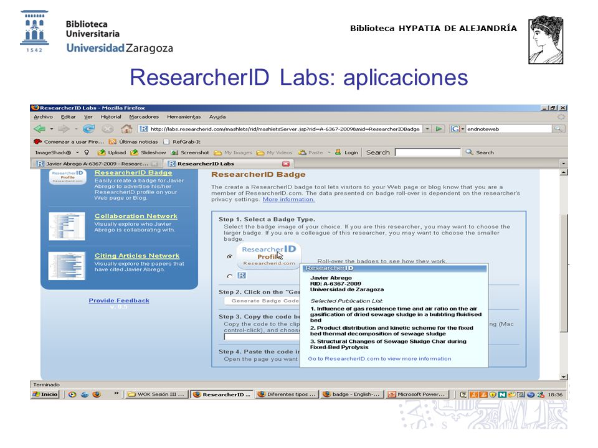Click the Provide Feedback link
Image resolution: width=598 pixels, height=448 pixels.
click(x=119, y=301)
